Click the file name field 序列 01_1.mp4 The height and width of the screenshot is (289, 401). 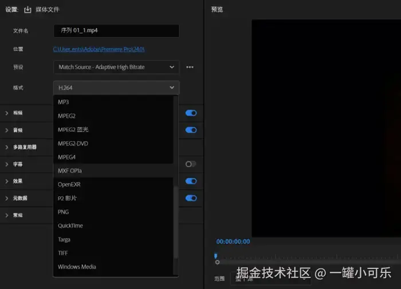click(116, 31)
